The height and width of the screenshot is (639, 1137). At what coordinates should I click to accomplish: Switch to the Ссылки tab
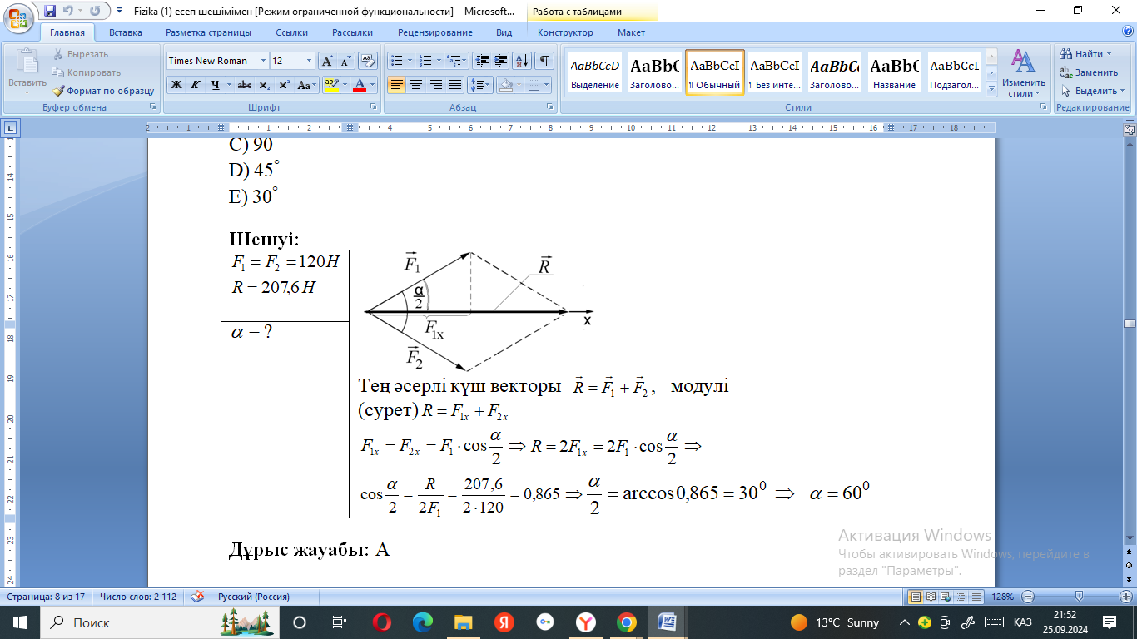291,32
